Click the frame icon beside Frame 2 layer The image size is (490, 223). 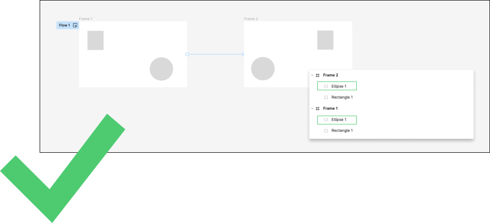coord(318,76)
